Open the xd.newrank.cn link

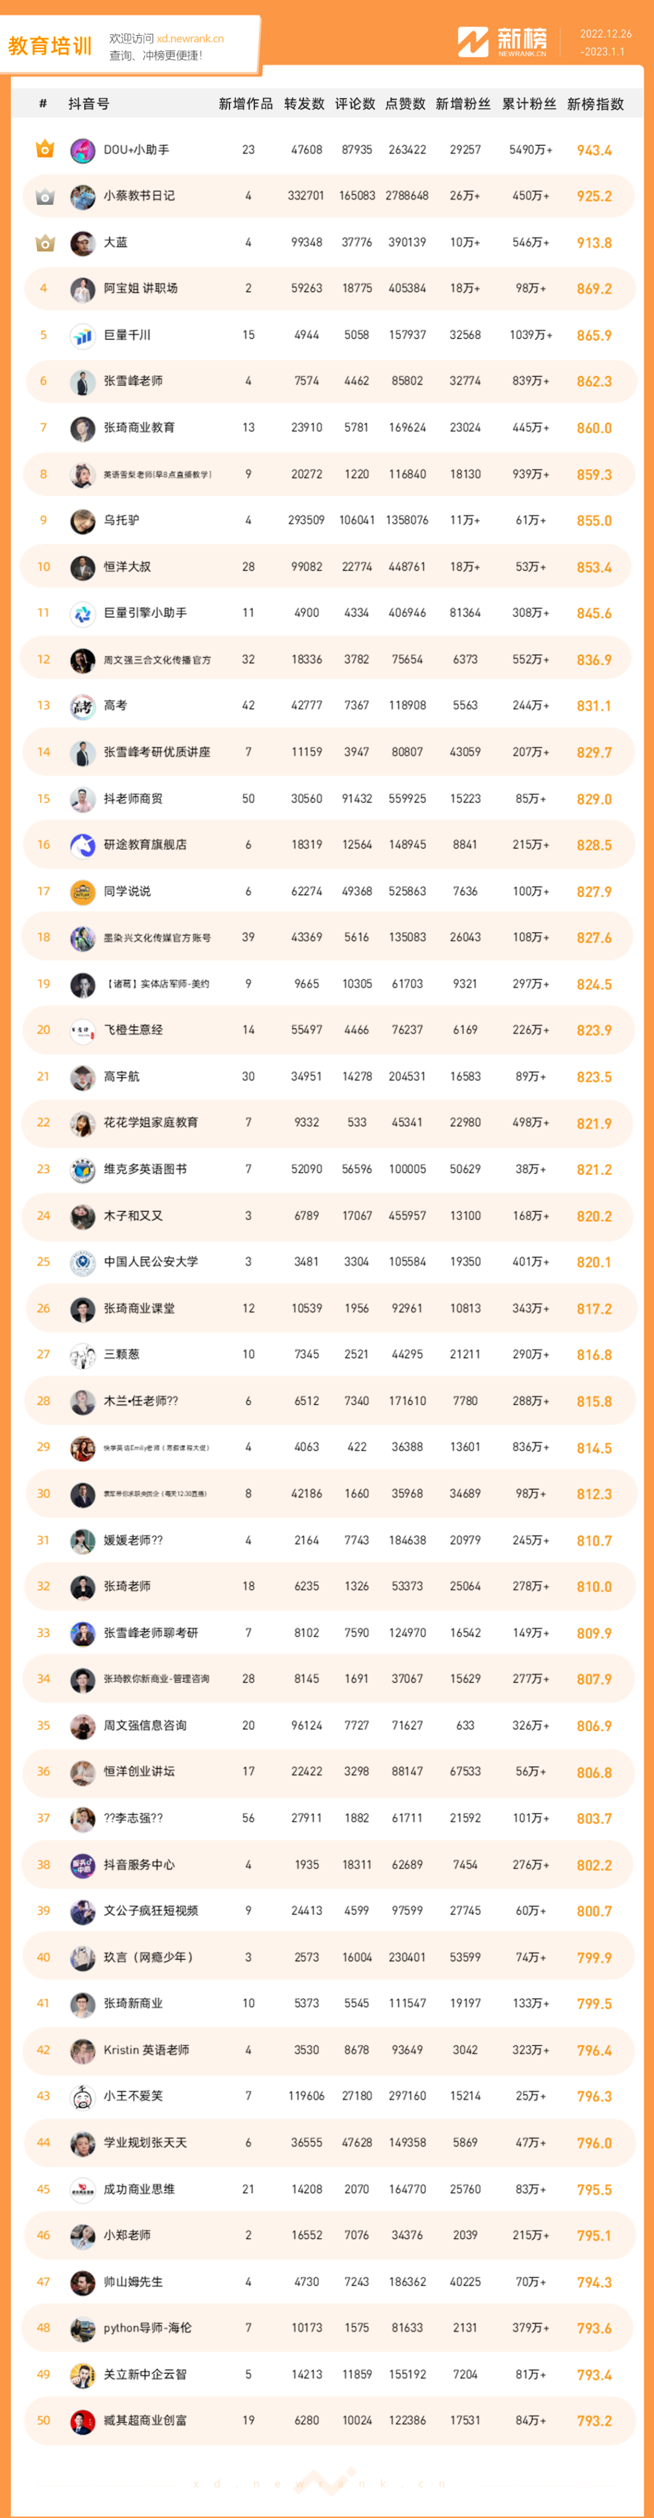pyautogui.click(x=190, y=39)
